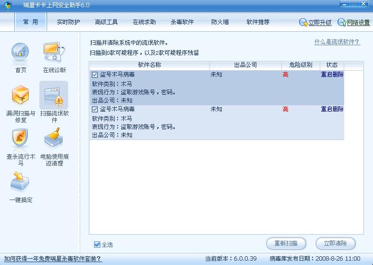This screenshot has height=265, width=373.
Task: Click the 病毒库发布日期 2008-8-26 status text
Action: pos(315,259)
